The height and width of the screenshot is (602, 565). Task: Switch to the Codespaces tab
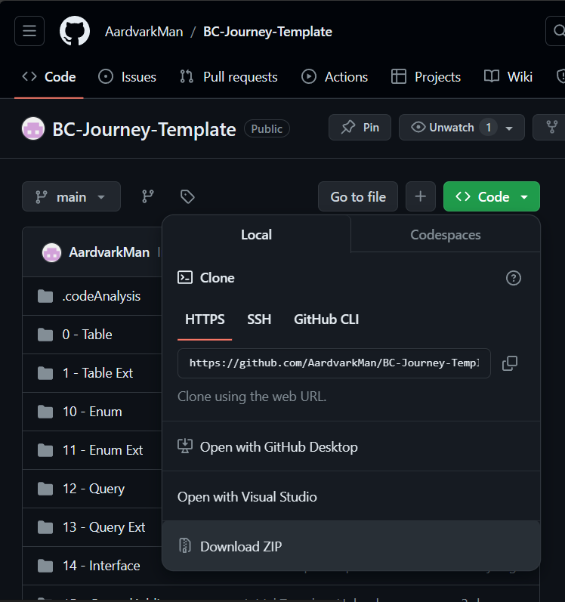[445, 235]
